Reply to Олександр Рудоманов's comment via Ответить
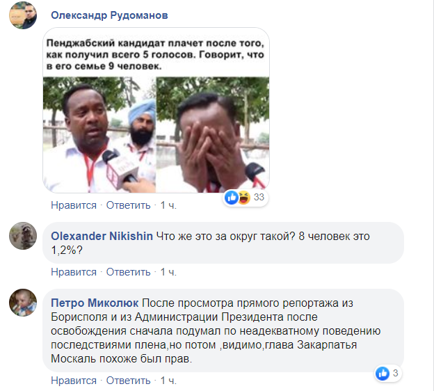This screenshot has width=434, height=391. coord(129,205)
